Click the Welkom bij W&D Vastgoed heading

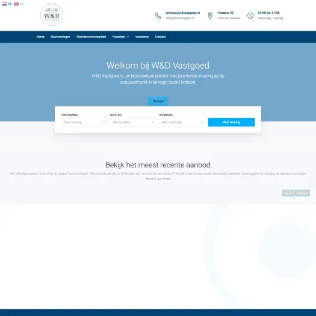click(158, 66)
